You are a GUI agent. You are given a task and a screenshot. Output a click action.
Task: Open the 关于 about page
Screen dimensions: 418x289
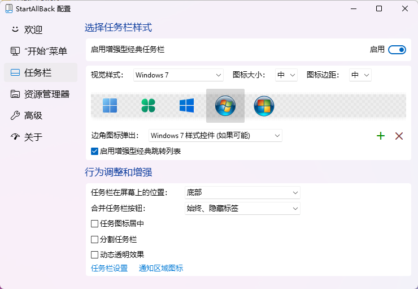41,137
